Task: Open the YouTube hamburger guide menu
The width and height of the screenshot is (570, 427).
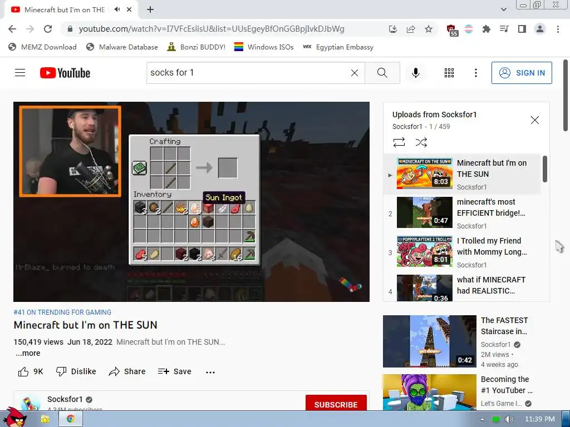Action: pos(20,73)
